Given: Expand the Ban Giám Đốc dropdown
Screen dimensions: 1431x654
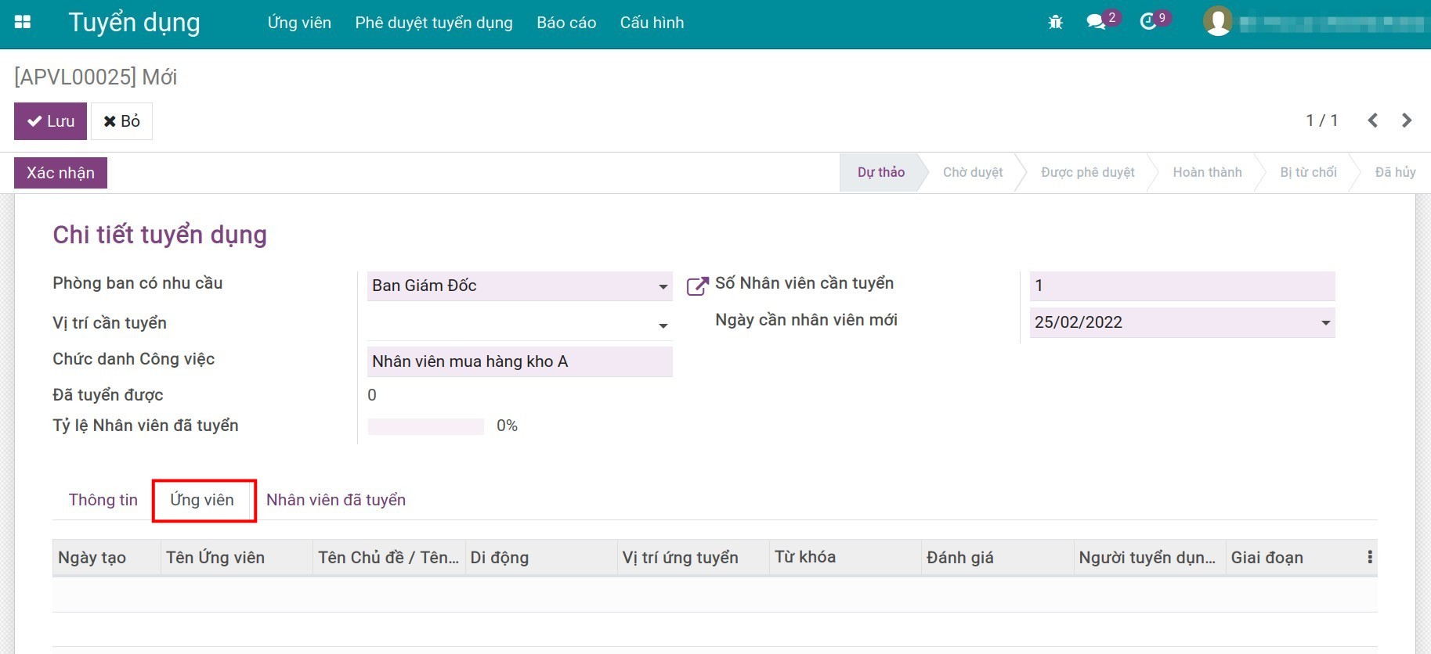Looking at the screenshot, I should (663, 286).
